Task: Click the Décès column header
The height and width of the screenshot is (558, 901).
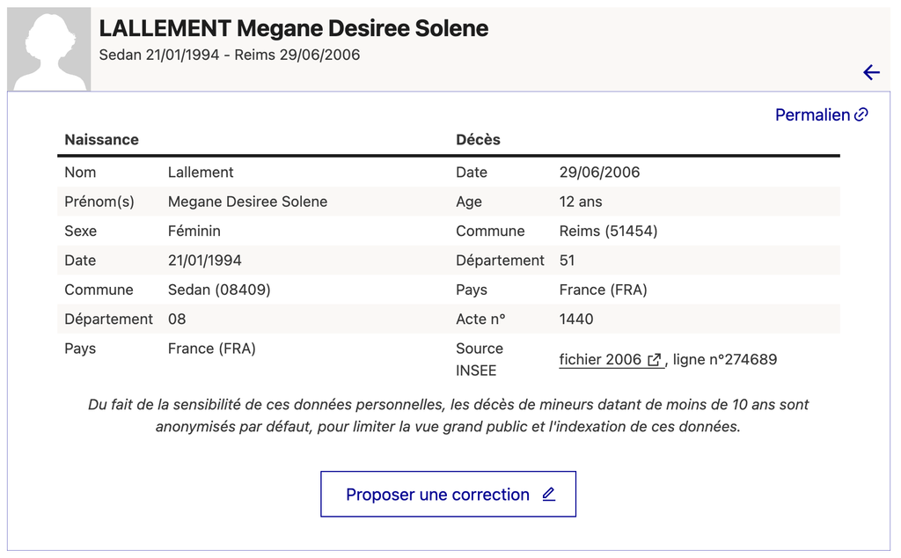Action: 478,140
